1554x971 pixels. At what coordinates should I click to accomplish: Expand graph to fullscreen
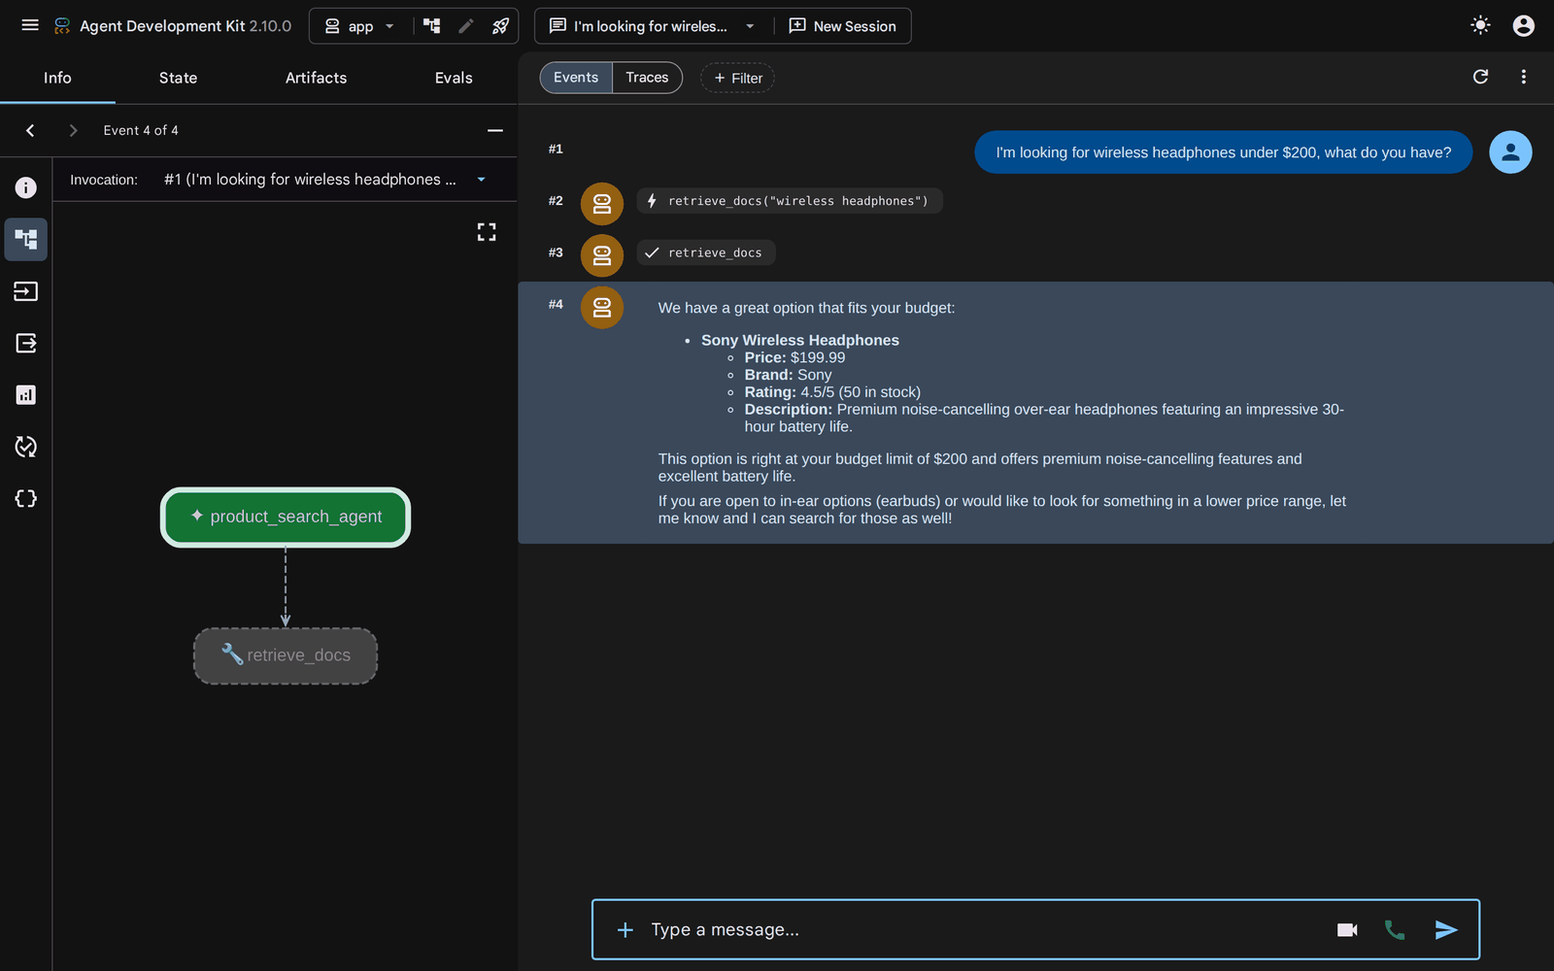click(x=487, y=232)
